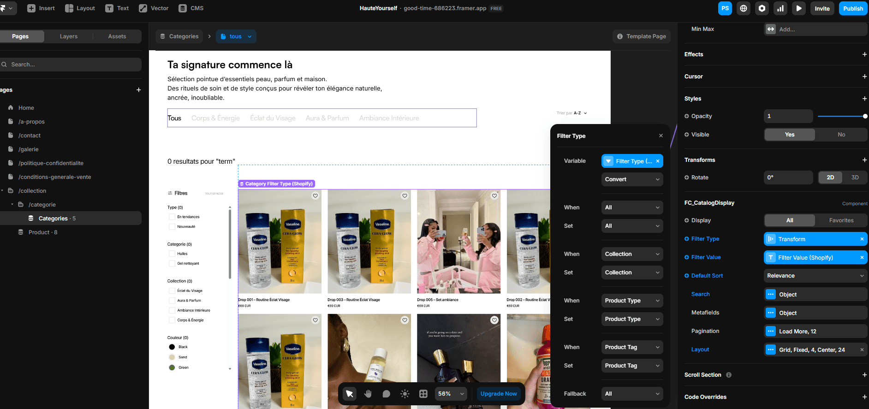This screenshot has width=869, height=409.
Task: Click the Publish button
Action: click(853, 8)
